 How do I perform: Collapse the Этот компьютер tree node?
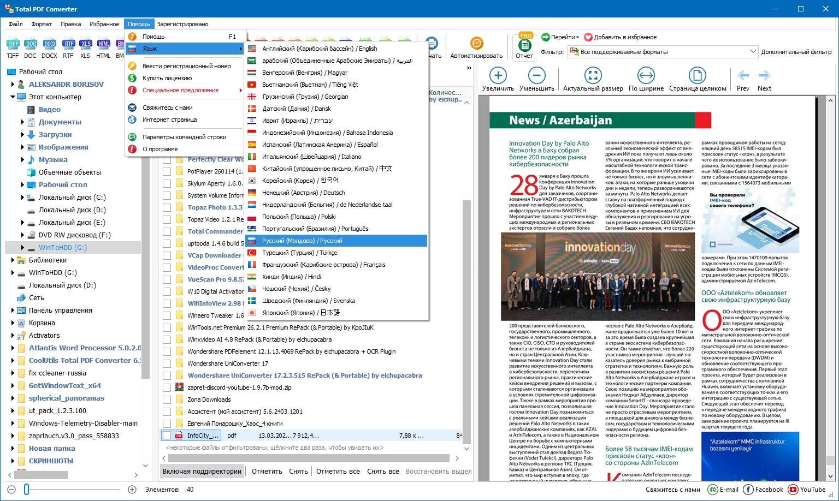13,97
